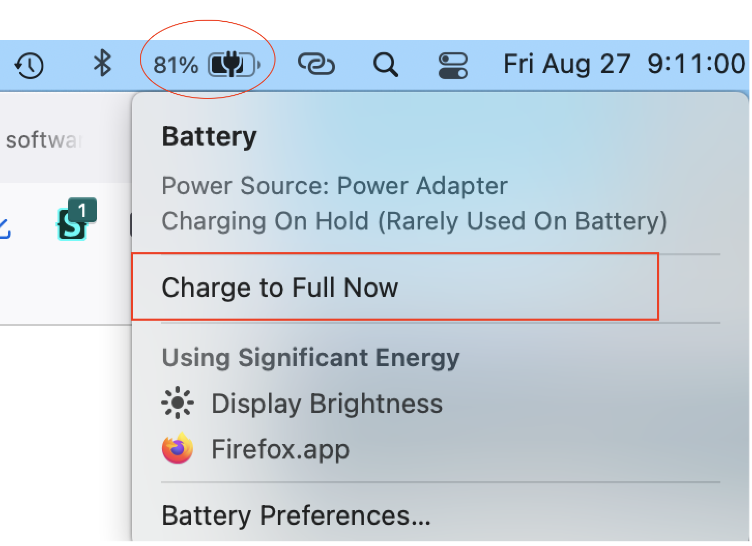Open the Time Machine menu bar icon

[x=29, y=66]
